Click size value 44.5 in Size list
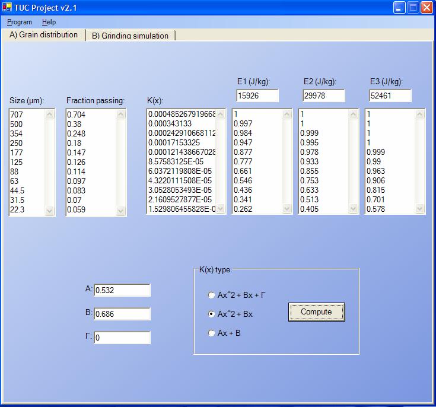Viewport: 436px width, 407px height. pyautogui.click(x=17, y=190)
